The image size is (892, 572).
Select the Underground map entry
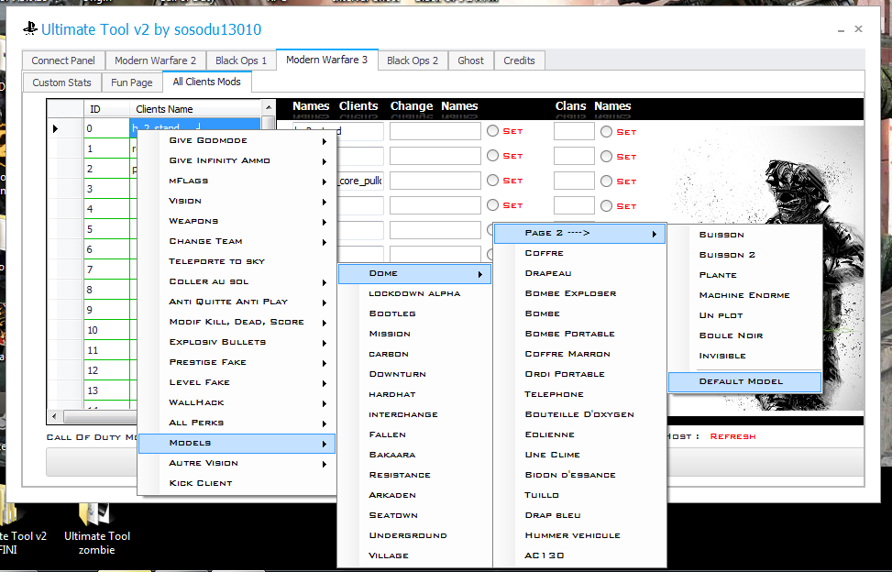[414, 535]
